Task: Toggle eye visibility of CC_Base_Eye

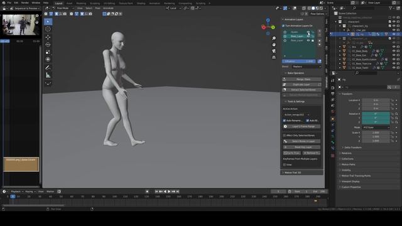Action: click(394, 55)
